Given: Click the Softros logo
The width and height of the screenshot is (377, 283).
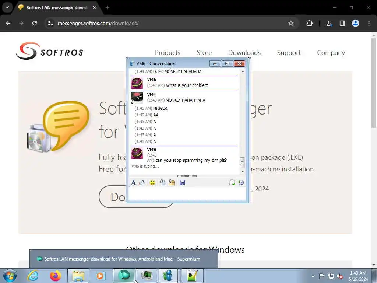Looking at the screenshot, I should pos(50,51).
